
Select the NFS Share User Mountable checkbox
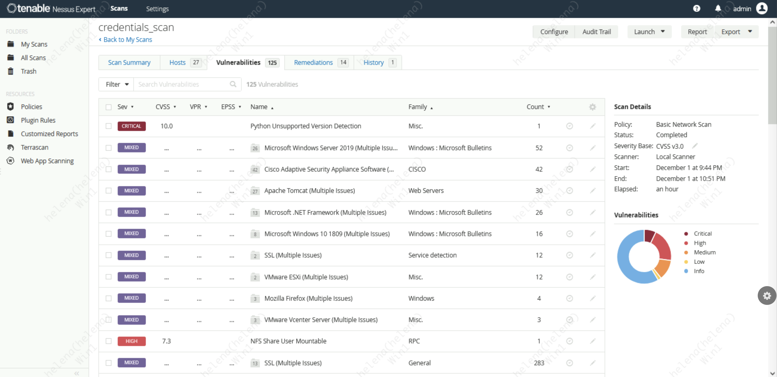coord(109,341)
